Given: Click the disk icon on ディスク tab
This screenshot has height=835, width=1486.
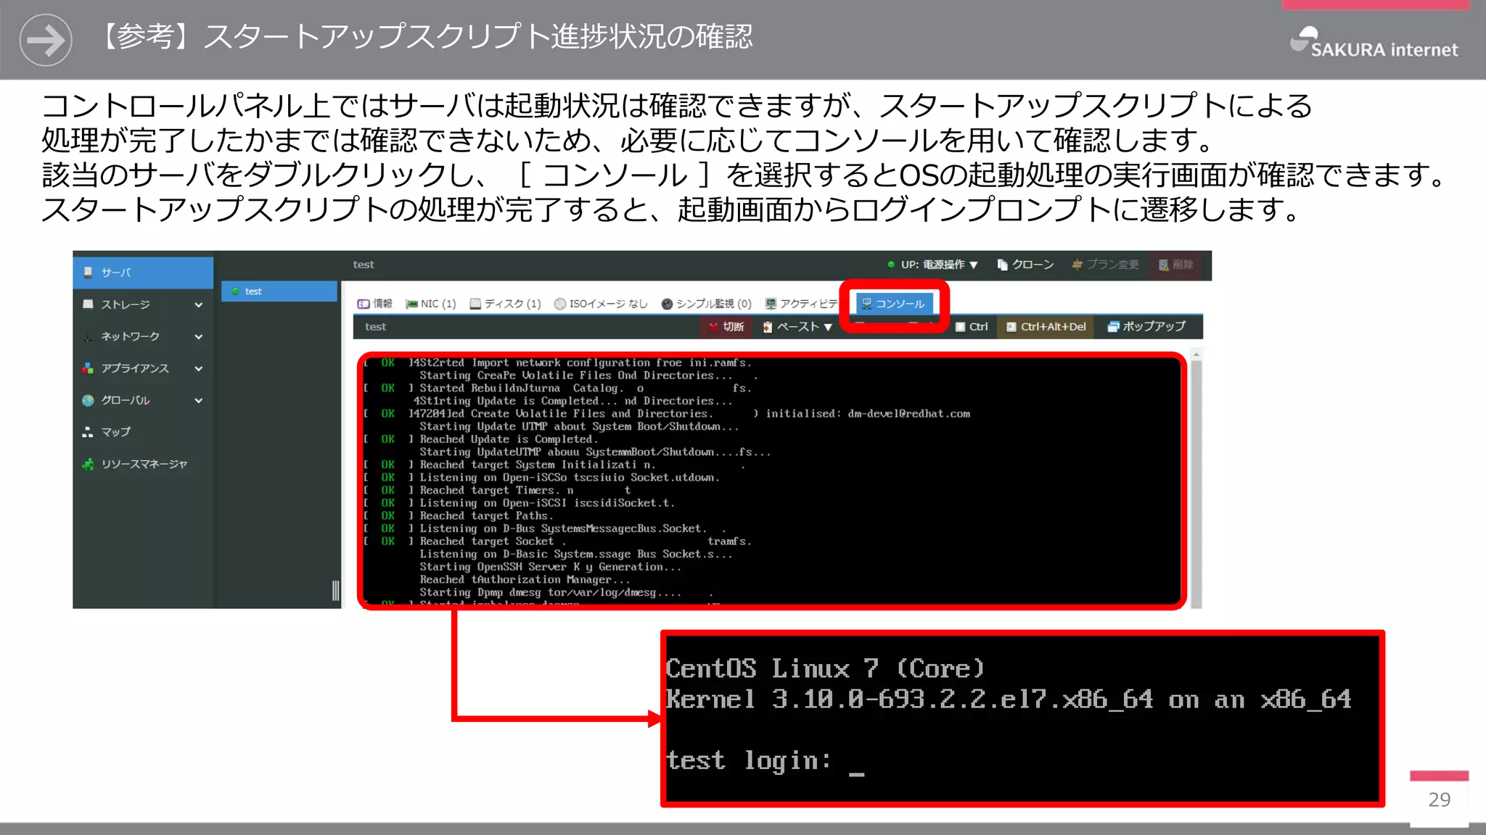Looking at the screenshot, I should click(x=475, y=304).
